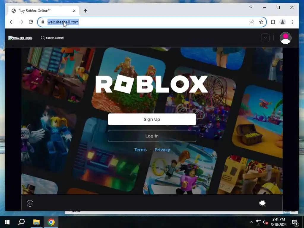Screen dimensions: 304x228
Task: Open the pink user avatar in header
Action: coord(285,38)
